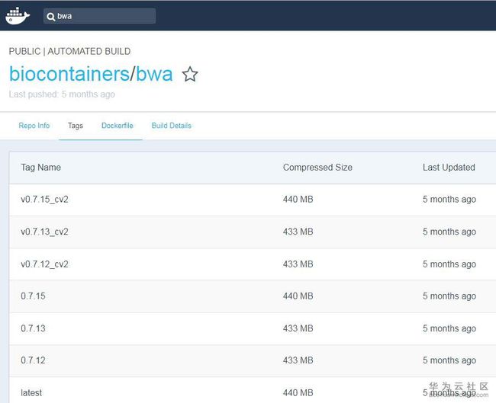Select the v0.7.15_cv2 tag row
496x403 pixels.
[x=253, y=200]
